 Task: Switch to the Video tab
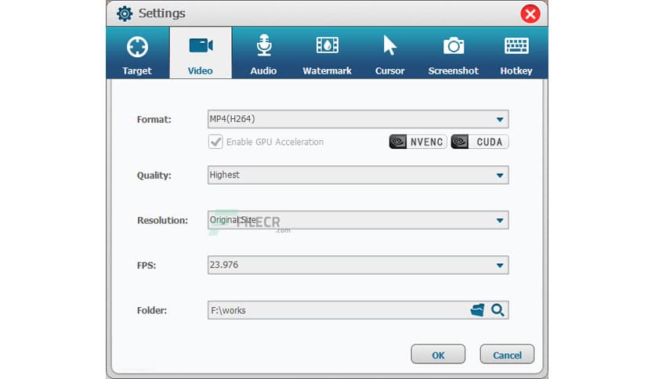point(201,53)
